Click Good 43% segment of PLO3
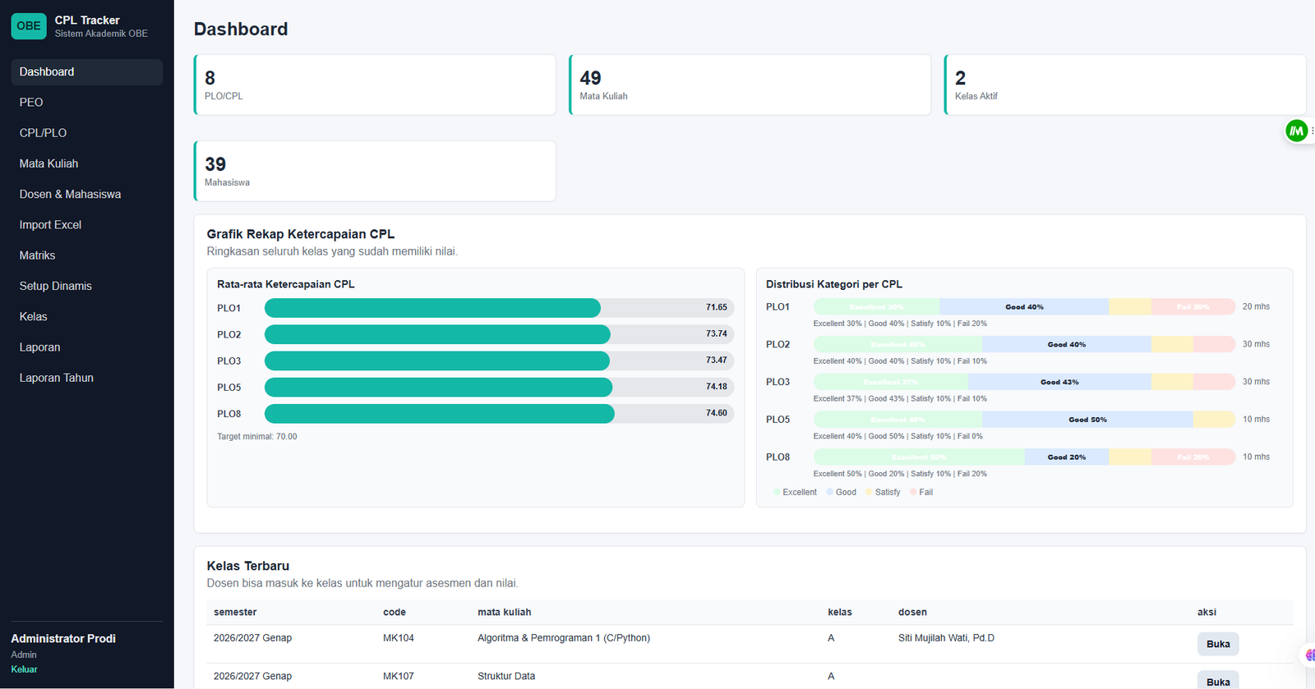The height and width of the screenshot is (689, 1315). (x=1059, y=382)
